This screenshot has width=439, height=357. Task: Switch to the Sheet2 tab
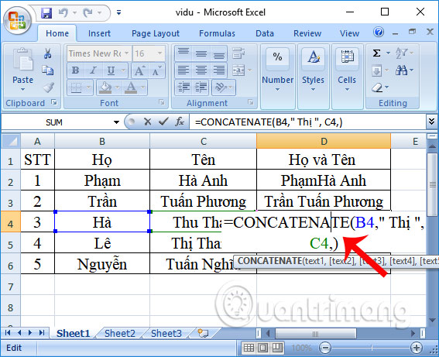pos(120,334)
